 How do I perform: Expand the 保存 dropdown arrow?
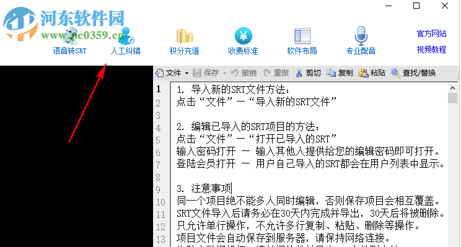[x=225, y=73]
